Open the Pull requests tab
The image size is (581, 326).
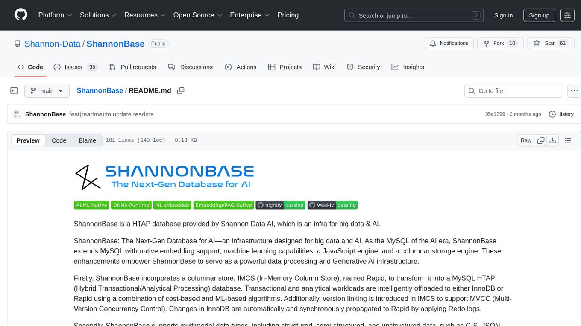pyautogui.click(x=132, y=67)
